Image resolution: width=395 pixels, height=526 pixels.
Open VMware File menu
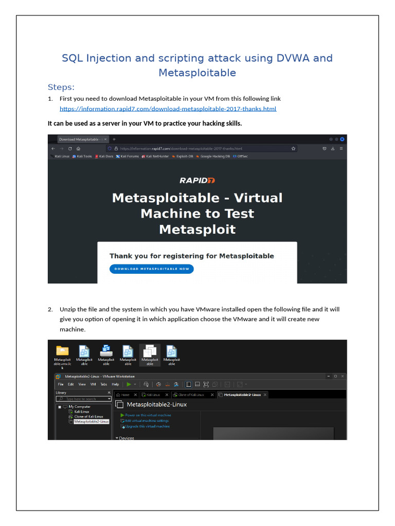[x=61, y=384]
